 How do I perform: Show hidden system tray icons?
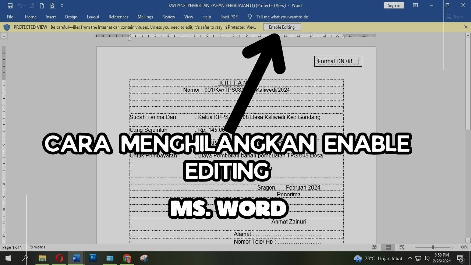(410, 258)
